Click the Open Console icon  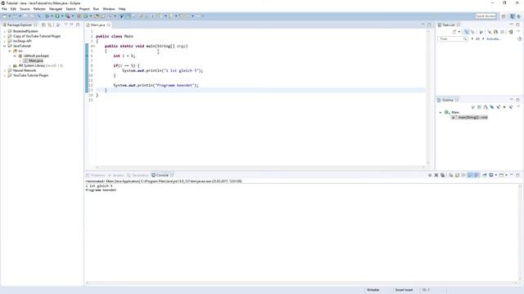[501, 175]
